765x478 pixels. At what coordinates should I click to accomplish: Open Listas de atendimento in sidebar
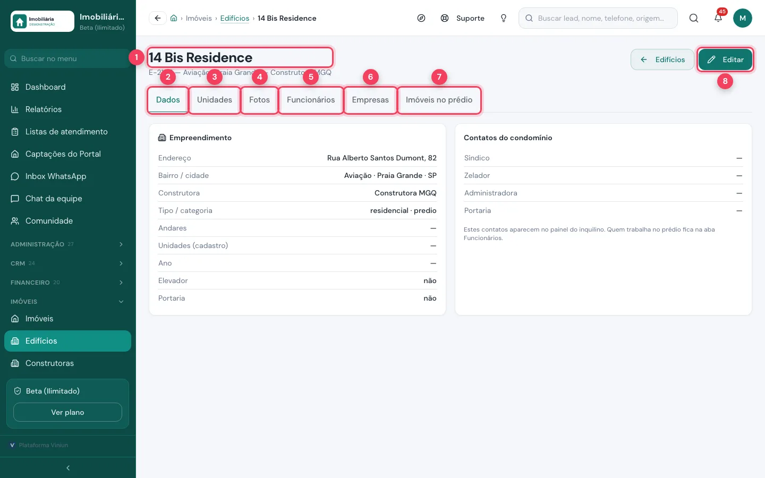coord(67,132)
